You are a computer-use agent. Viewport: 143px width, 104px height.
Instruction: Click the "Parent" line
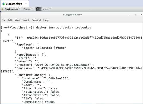click(x=26, y=58)
